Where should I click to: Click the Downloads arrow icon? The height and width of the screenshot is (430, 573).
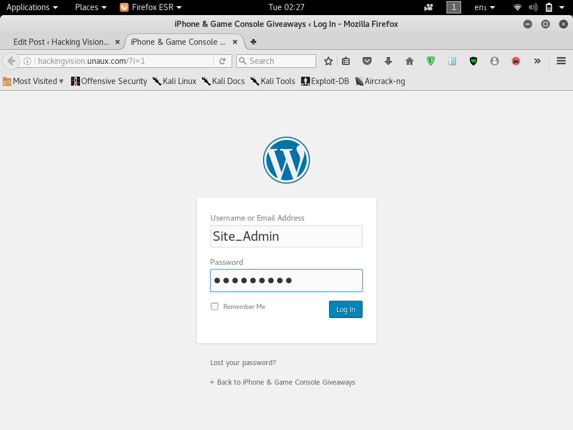[388, 61]
